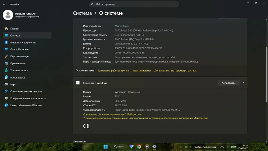Click the 'dj shags mix&mashups' track title
Viewport: 268px width, 151px height.
tap(205, 147)
